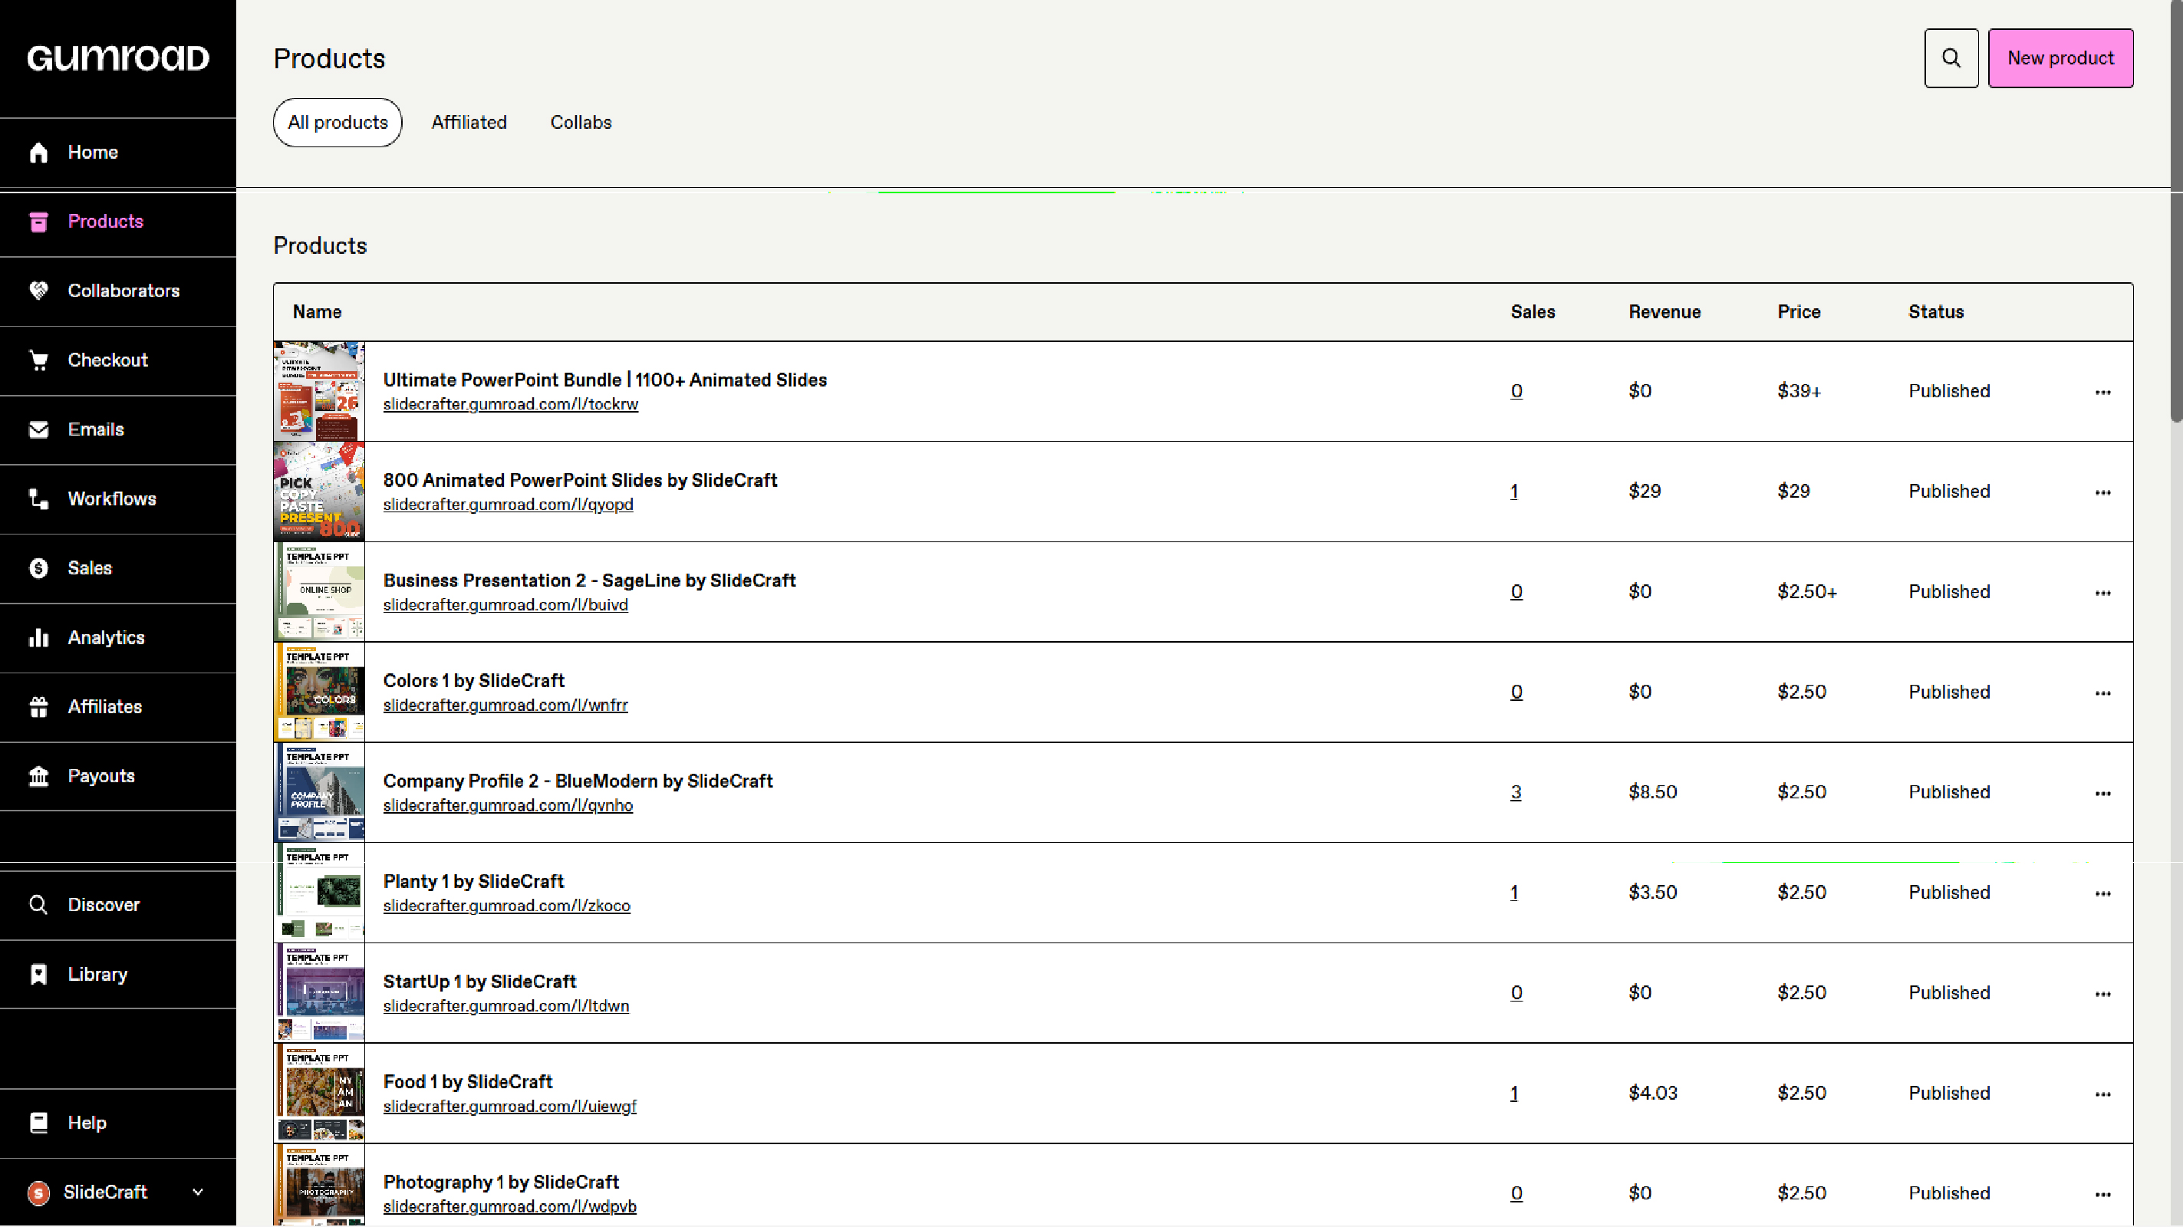This screenshot has height=1227, width=2183.
Task: Click the Library bookmark icon
Action: [38, 975]
